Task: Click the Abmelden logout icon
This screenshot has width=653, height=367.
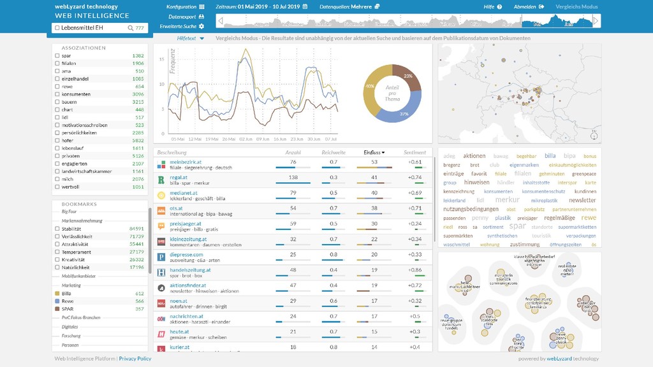Action: click(541, 6)
